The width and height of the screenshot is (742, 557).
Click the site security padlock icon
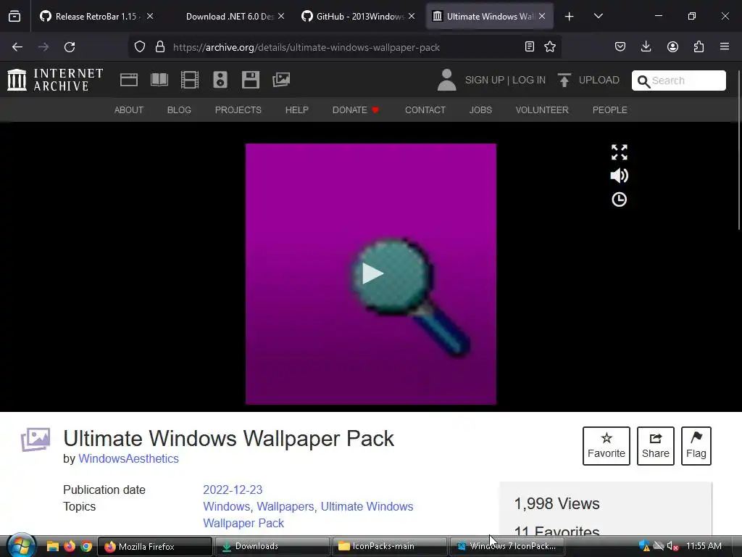160,47
